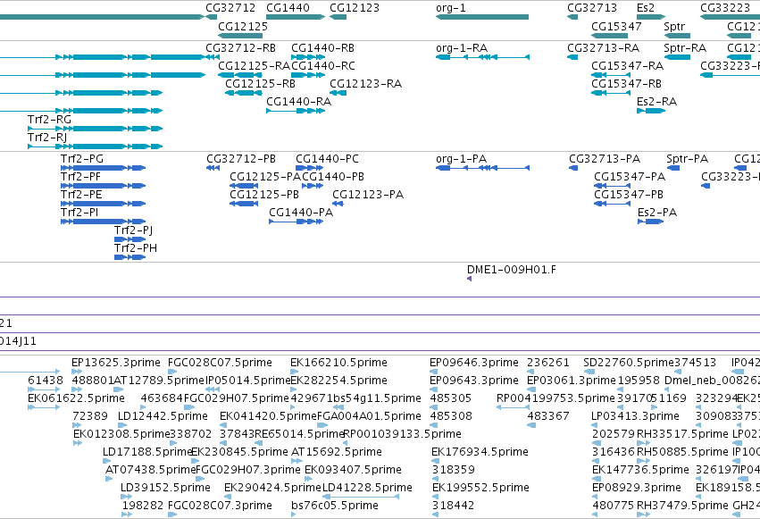The image size is (760, 519).
Task: Select protein label CG1440-PB
Action: pos(333,176)
